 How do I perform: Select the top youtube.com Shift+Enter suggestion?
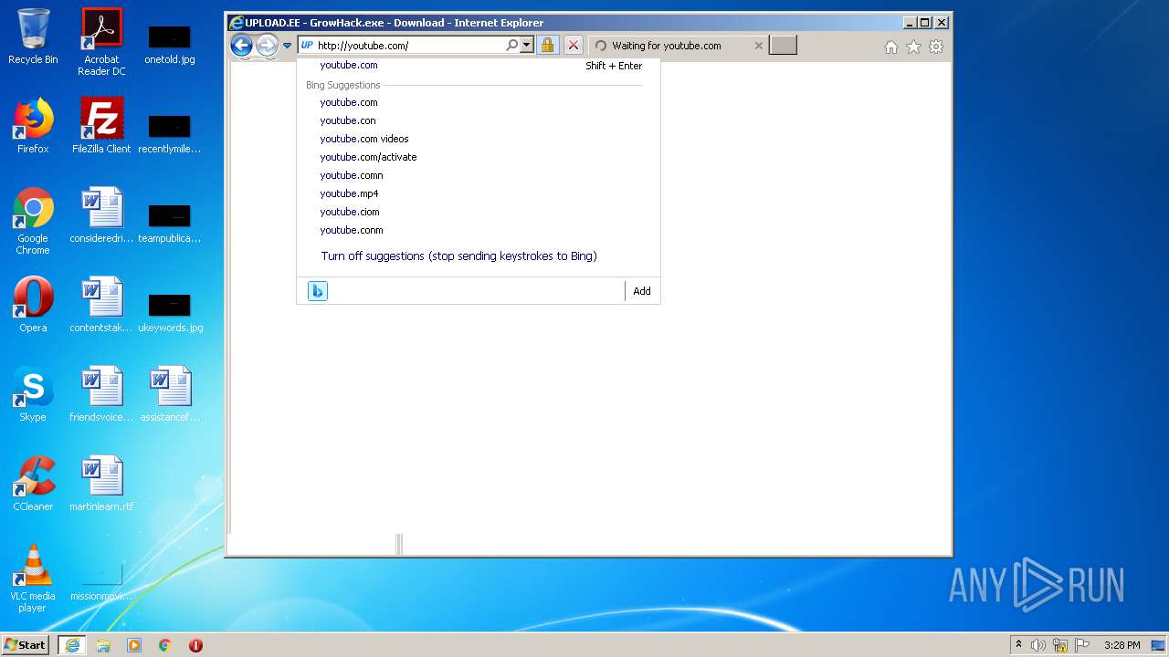(479, 66)
